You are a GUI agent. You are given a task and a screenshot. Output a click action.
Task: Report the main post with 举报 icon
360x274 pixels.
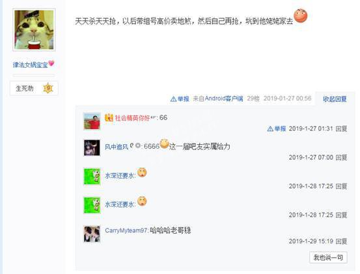[x=180, y=99]
